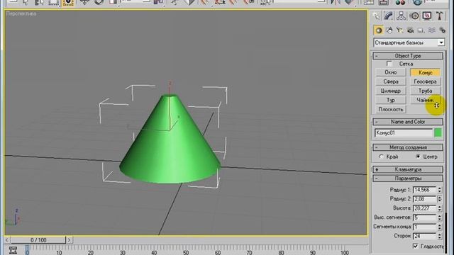Select the Geometry category sphere icon
Screen dimensions: 454x255
coord(378,30)
